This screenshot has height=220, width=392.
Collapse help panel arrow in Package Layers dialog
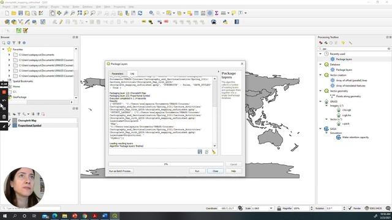point(218,71)
